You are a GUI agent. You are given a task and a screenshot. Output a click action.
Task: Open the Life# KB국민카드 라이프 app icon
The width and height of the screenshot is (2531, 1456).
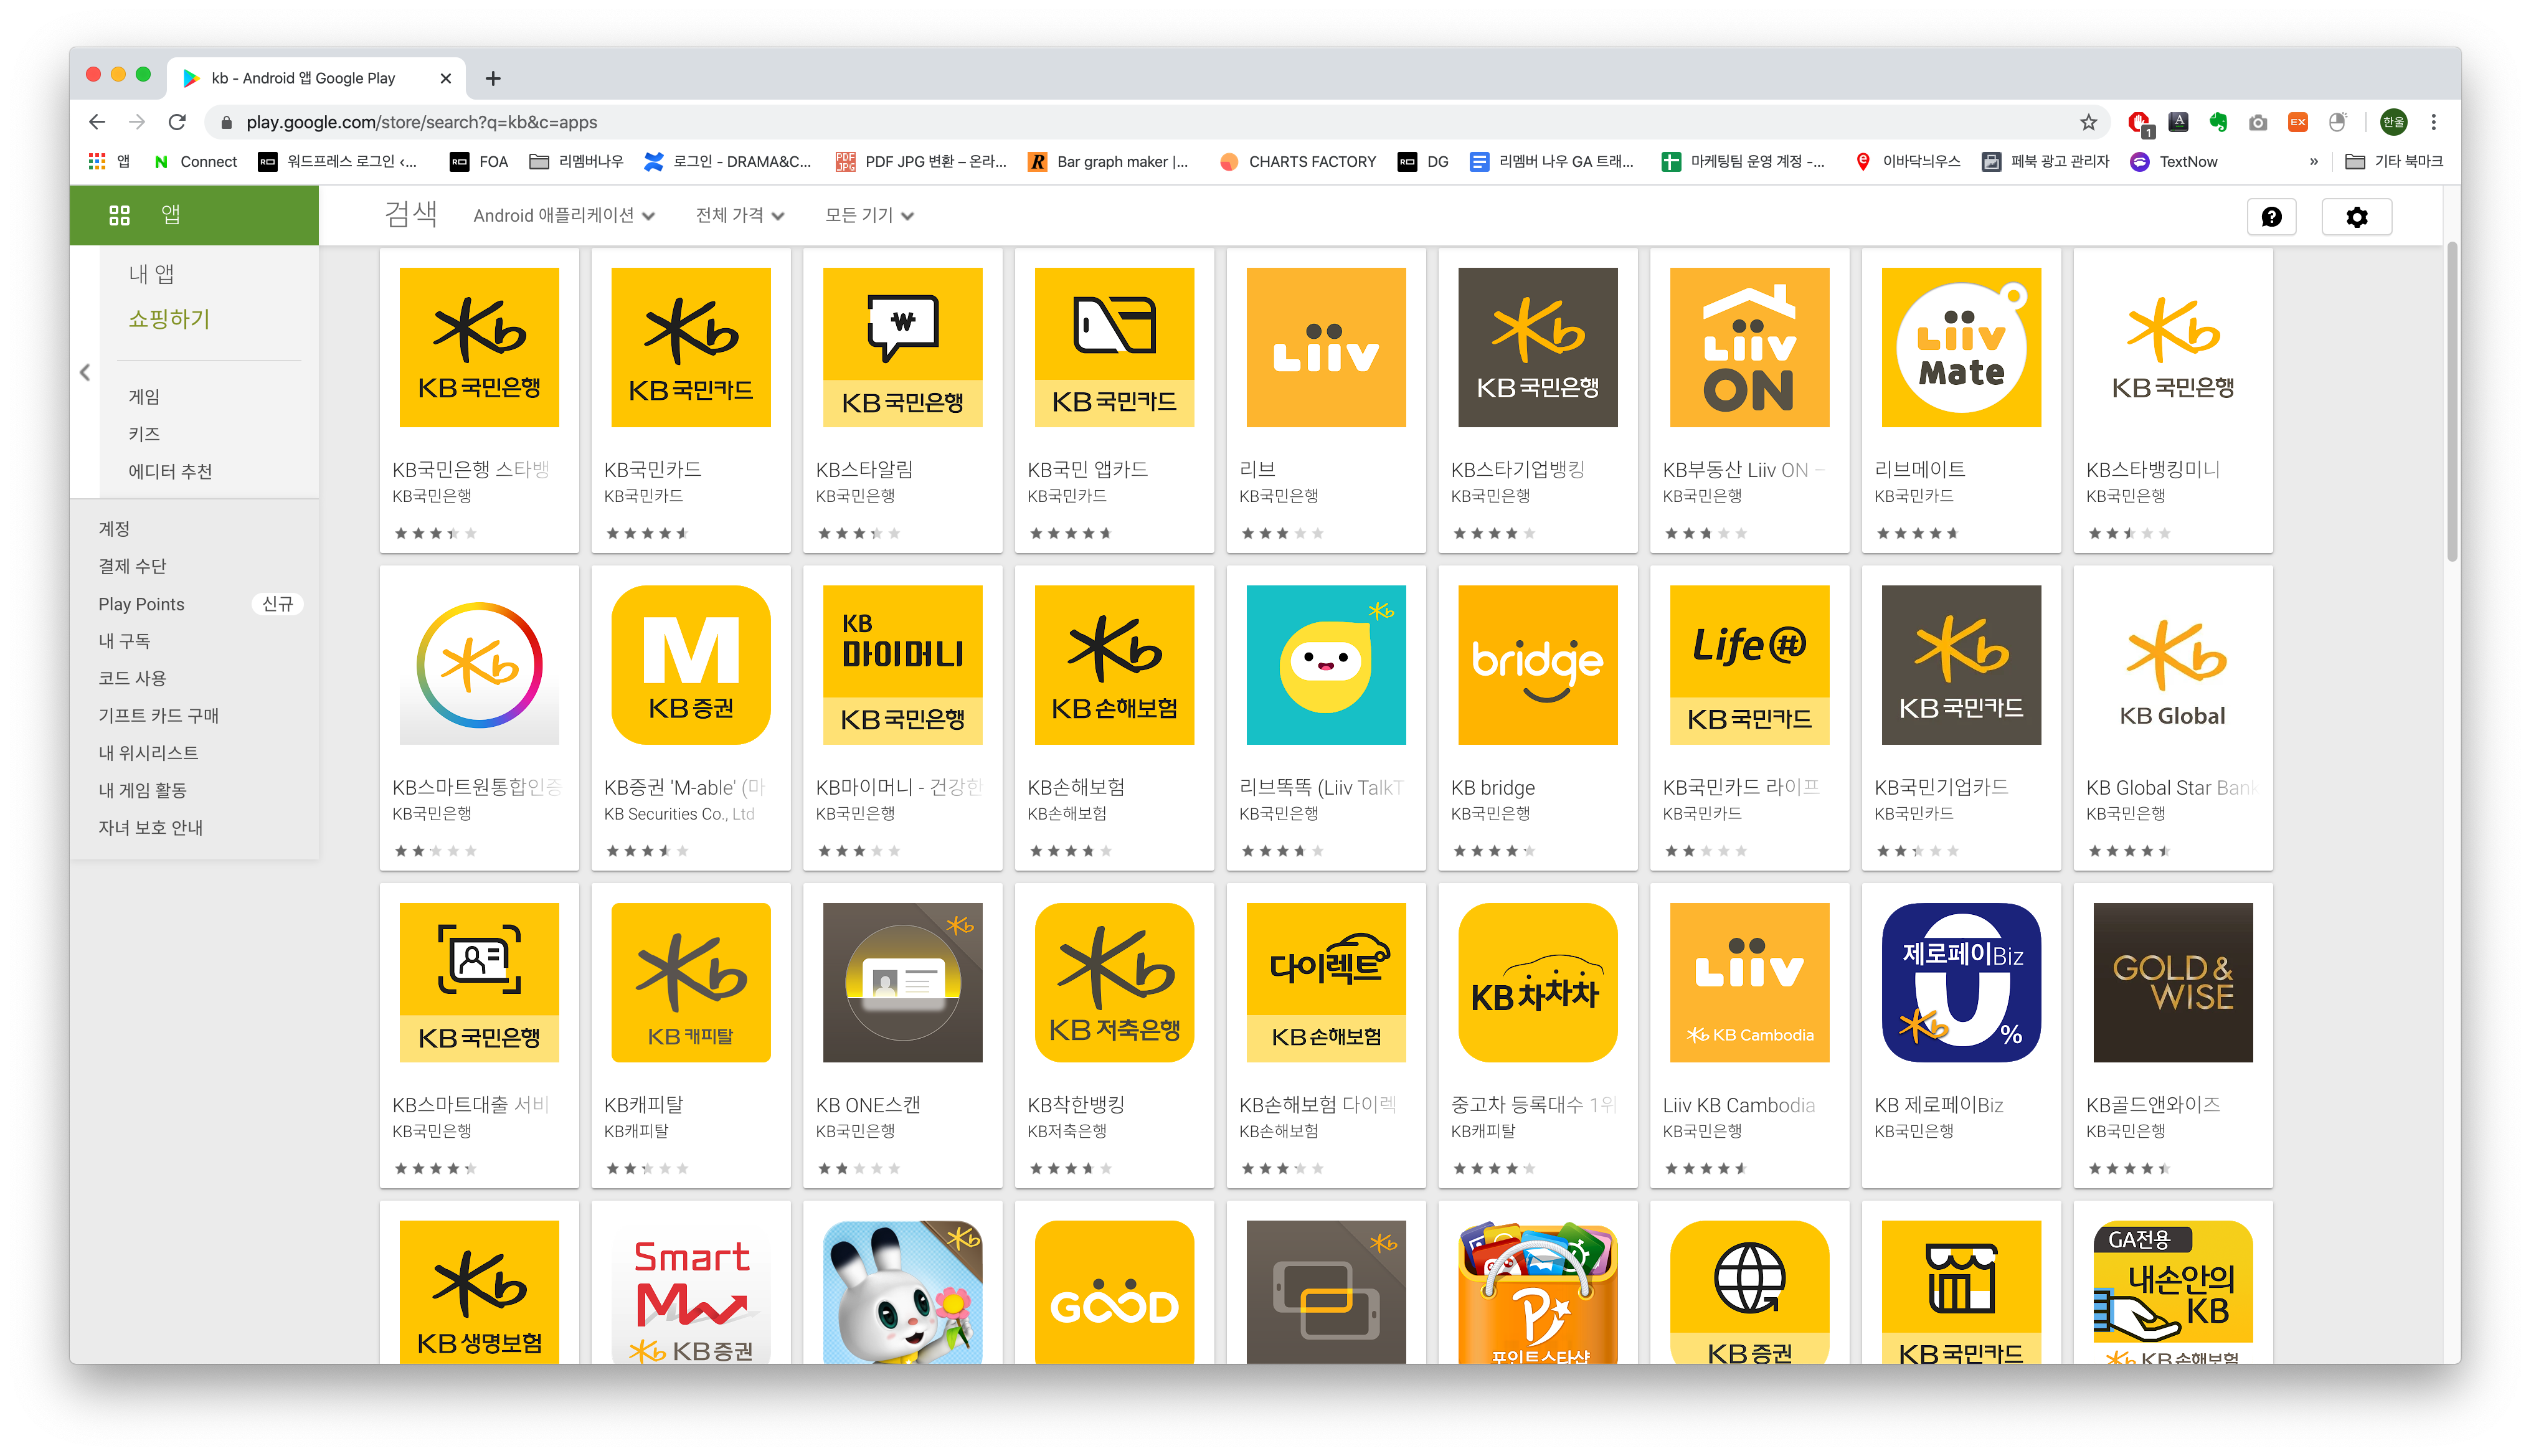(1749, 665)
